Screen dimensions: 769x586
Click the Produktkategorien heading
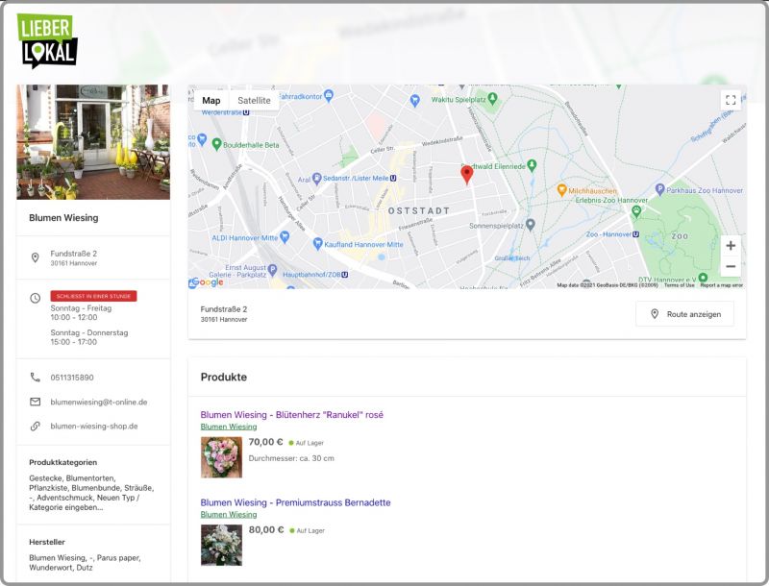point(62,462)
